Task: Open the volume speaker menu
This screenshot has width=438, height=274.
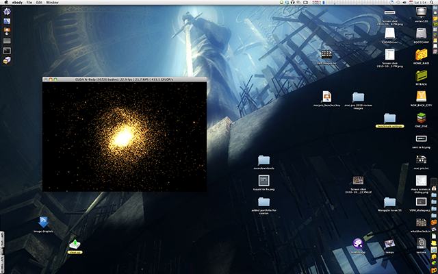Action: click(404, 2)
